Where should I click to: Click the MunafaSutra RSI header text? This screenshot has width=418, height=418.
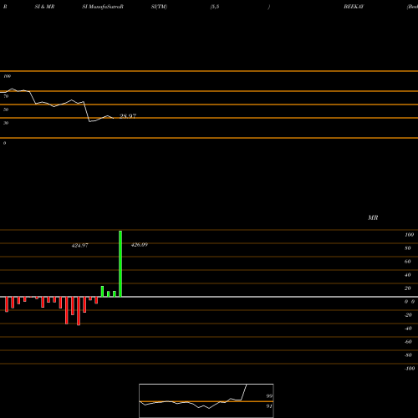[103, 7]
